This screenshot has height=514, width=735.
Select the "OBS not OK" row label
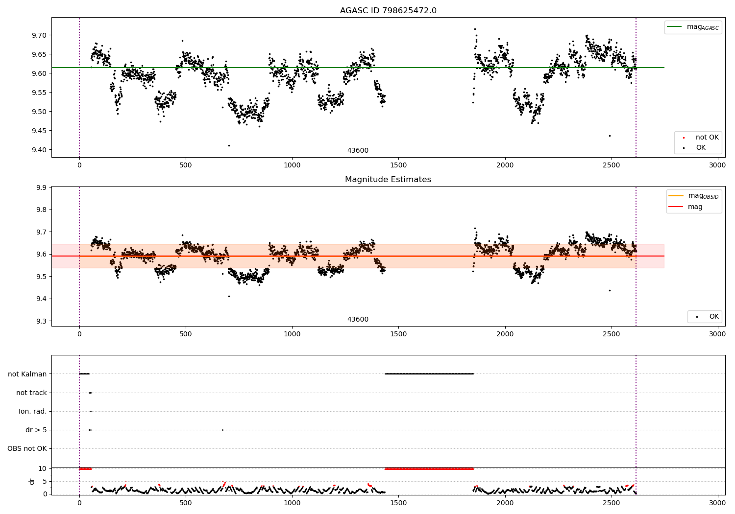(27, 448)
